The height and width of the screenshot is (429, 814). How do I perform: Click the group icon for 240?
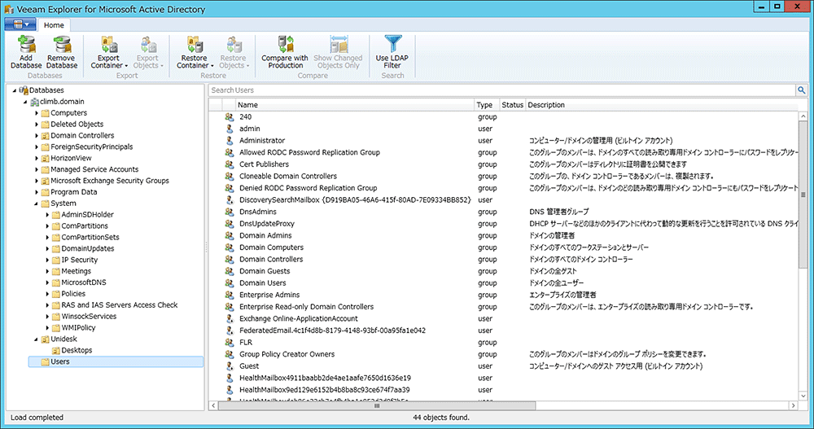coord(230,117)
